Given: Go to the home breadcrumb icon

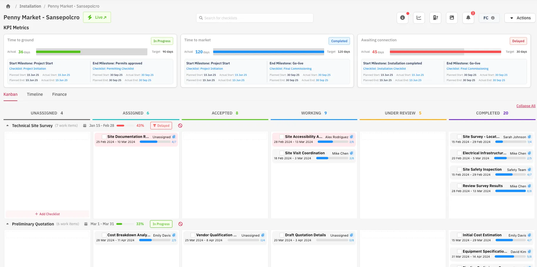Looking at the screenshot, I should point(8,6).
